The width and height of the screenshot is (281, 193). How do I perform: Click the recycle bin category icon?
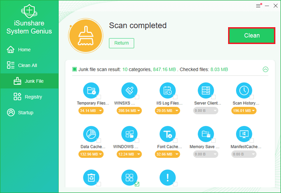[x=91, y=178]
